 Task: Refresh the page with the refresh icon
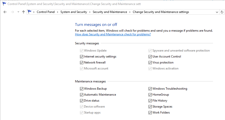222,12
